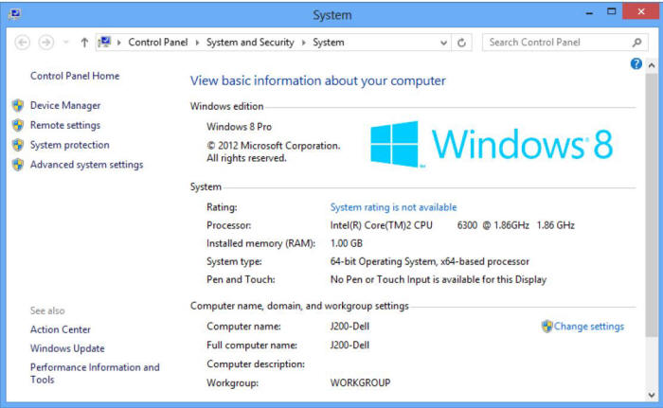Select Control Panel breadcrumb
663x408 pixels.
click(158, 43)
